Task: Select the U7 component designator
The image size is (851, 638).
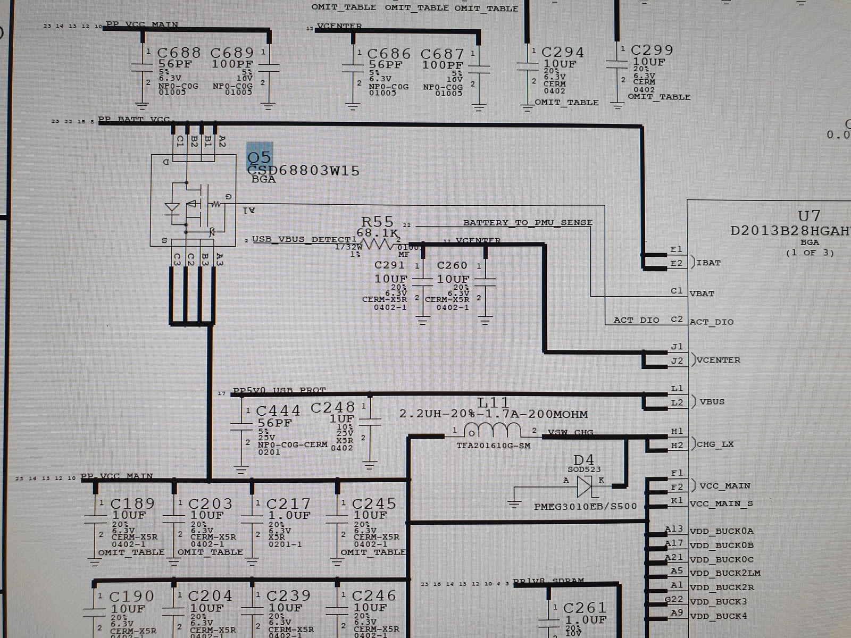Action: coord(808,216)
